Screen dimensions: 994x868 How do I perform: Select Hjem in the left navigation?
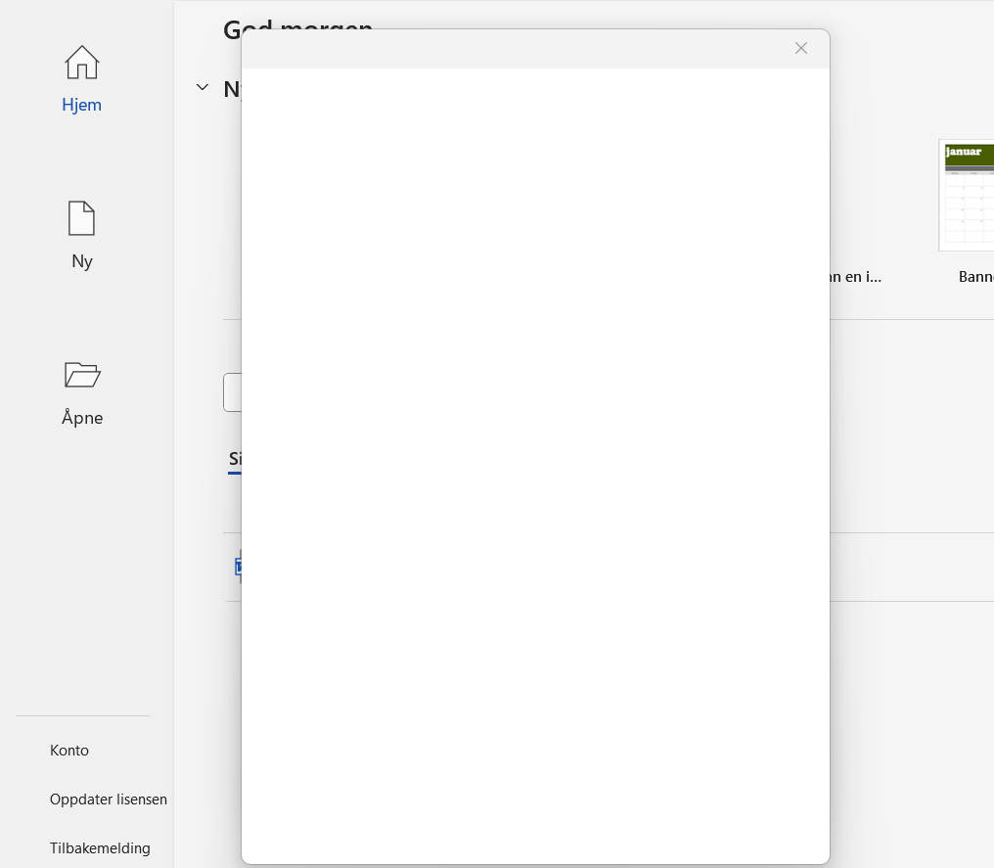coord(81,104)
